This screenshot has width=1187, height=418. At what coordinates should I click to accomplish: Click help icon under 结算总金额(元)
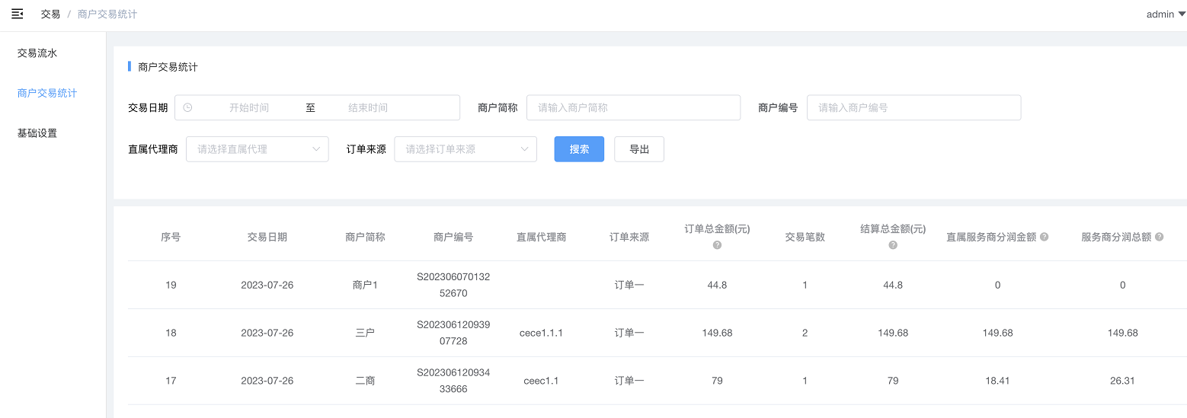coord(893,245)
